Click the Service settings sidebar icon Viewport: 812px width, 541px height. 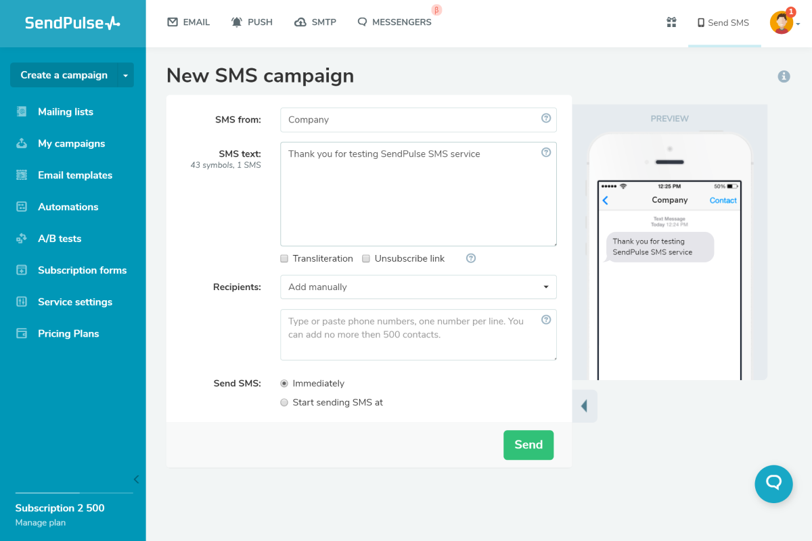coord(22,302)
